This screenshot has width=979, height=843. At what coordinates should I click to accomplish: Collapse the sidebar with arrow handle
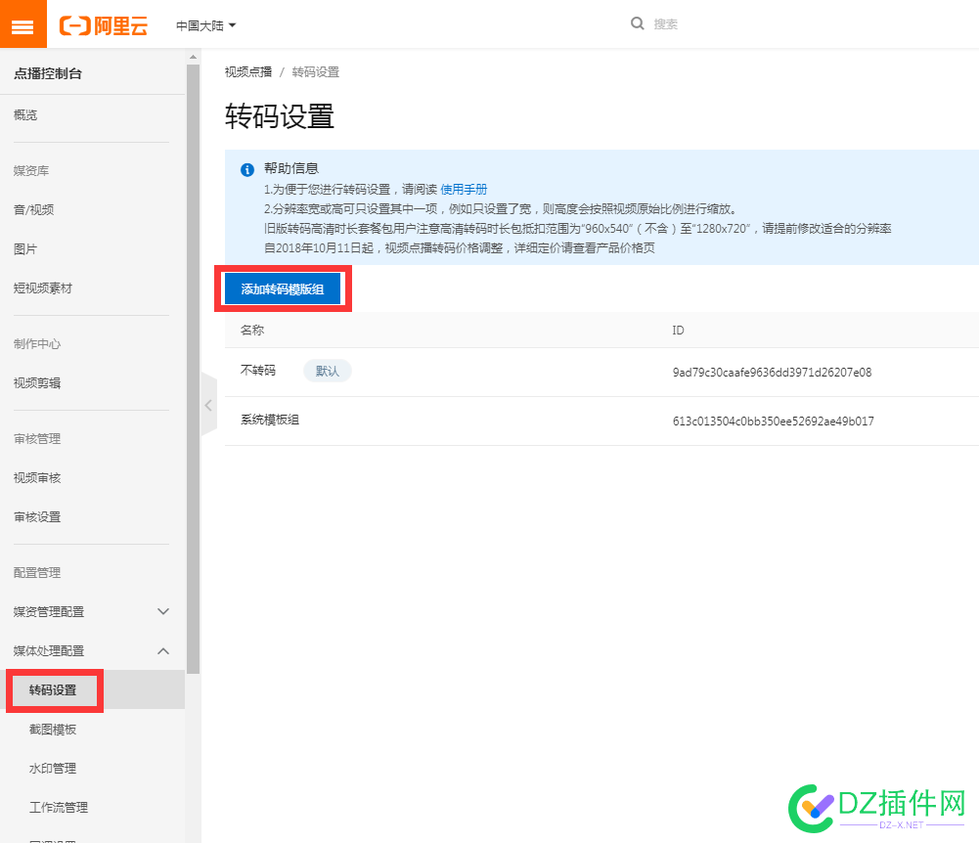(x=208, y=405)
